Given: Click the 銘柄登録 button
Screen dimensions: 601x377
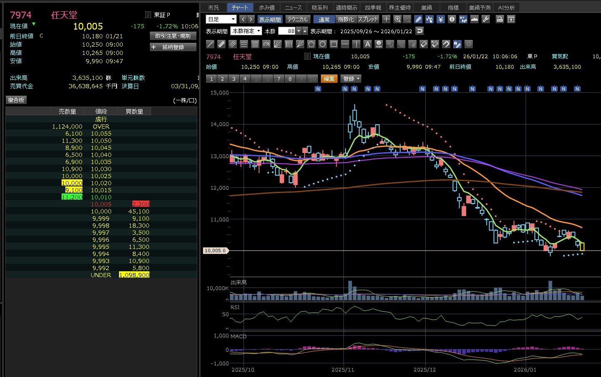Looking at the screenshot, I should click(173, 47).
